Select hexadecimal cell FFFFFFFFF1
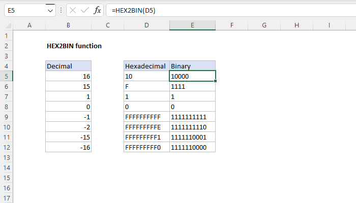The height and width of the screenshot is (203, 356). tap(146, 137)
